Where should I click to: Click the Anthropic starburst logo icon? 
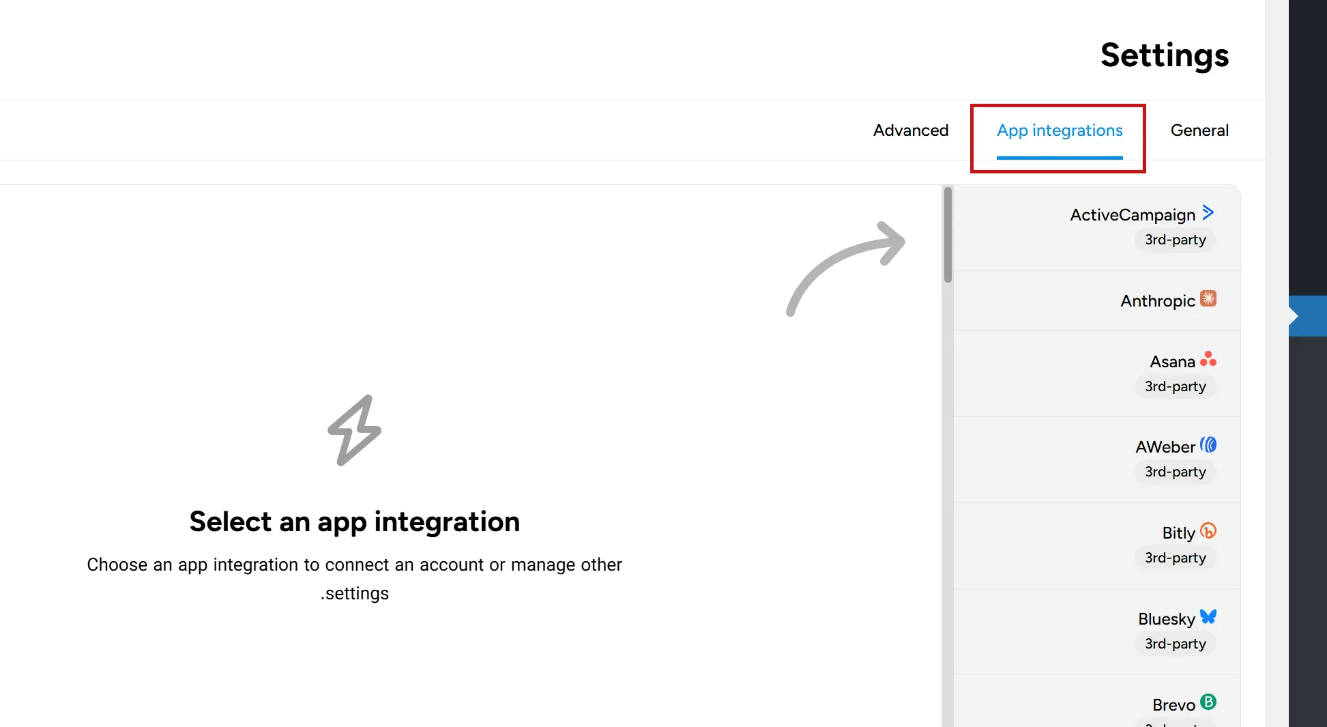coord(1208,298)
